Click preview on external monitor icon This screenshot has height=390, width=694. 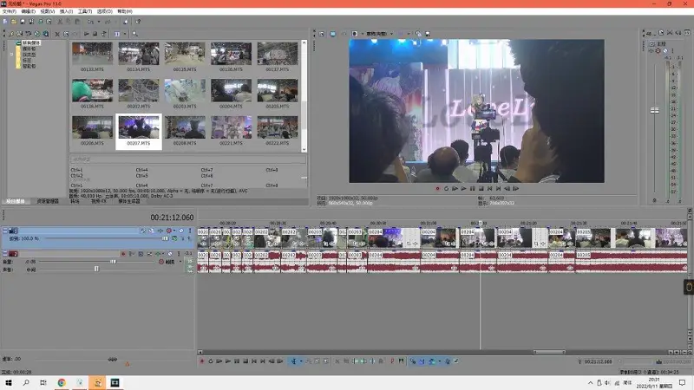point(333,34)
